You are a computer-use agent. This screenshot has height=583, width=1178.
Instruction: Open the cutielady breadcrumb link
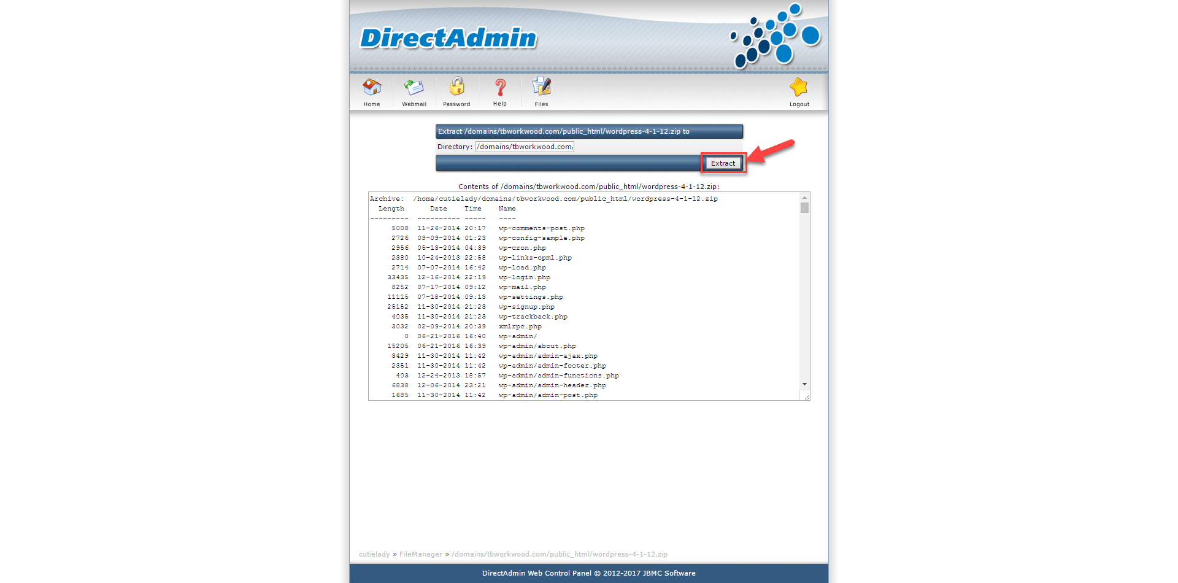[x=374, y=554]
